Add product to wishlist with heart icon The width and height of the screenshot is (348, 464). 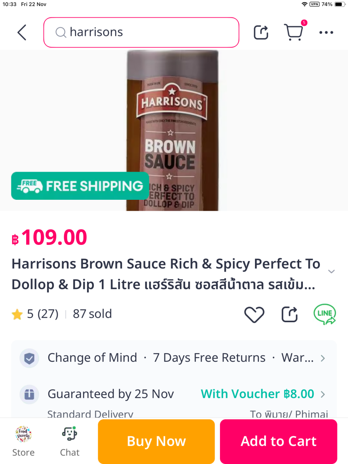click(x=254, y=314)
